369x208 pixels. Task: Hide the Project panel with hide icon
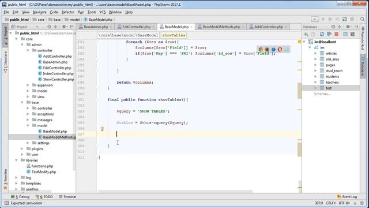72,27
